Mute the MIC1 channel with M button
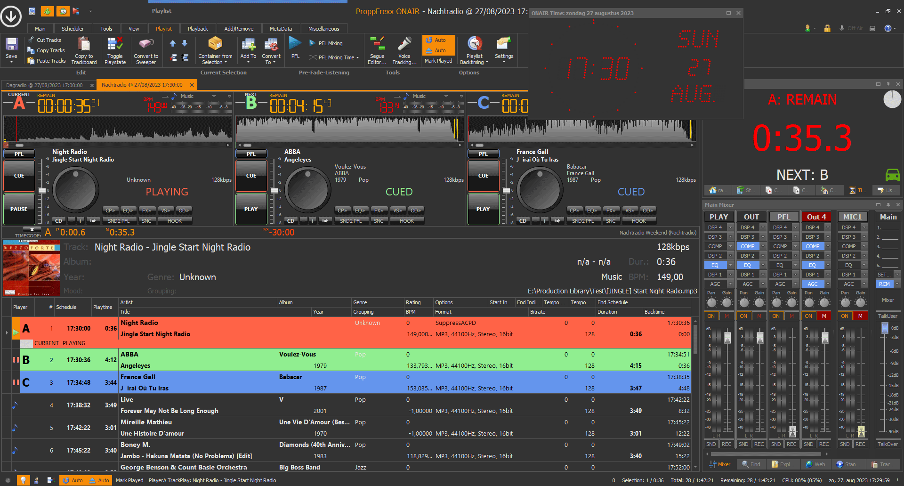The image size is (904, 486). [x=860, y=316]
